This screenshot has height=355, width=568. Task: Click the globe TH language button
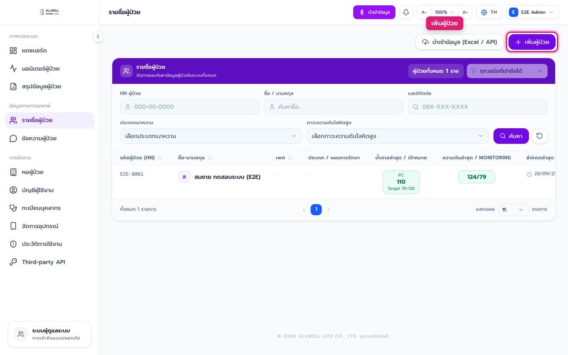(x=489, y=12)
